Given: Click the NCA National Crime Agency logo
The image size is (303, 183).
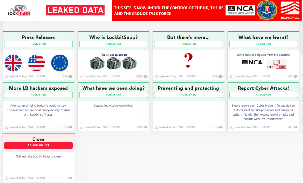Looking at the screenshot, I should 240,10.
